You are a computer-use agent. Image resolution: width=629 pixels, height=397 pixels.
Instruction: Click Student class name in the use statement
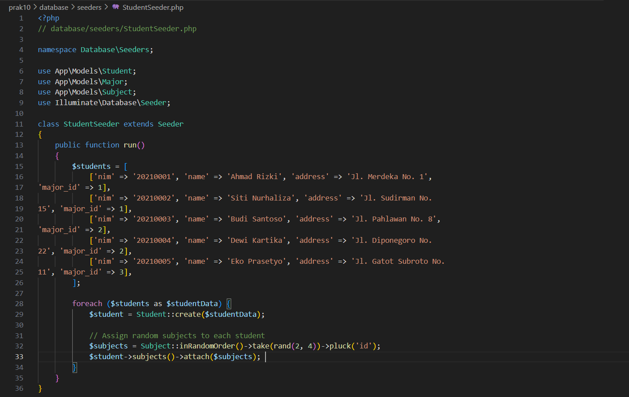117,71
